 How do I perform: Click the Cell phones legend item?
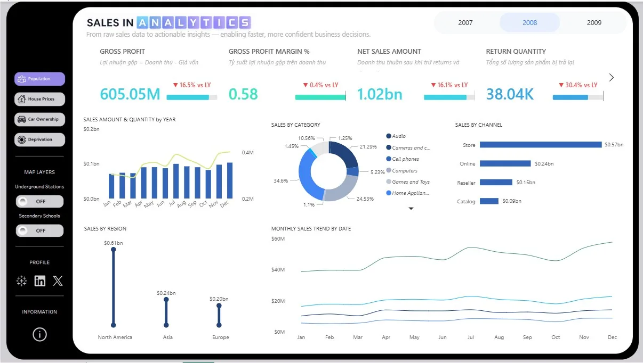(x=402, y=159)
